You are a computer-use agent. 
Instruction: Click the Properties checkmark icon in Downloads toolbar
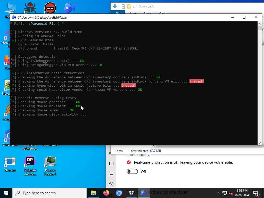point(123,6)
